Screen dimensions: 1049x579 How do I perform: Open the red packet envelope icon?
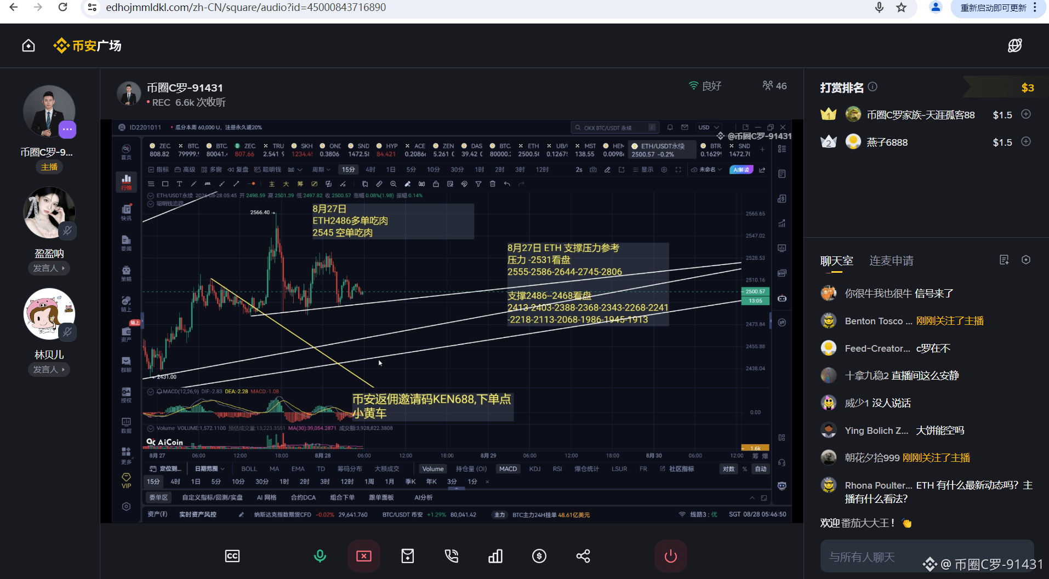[x=408, y=556]
